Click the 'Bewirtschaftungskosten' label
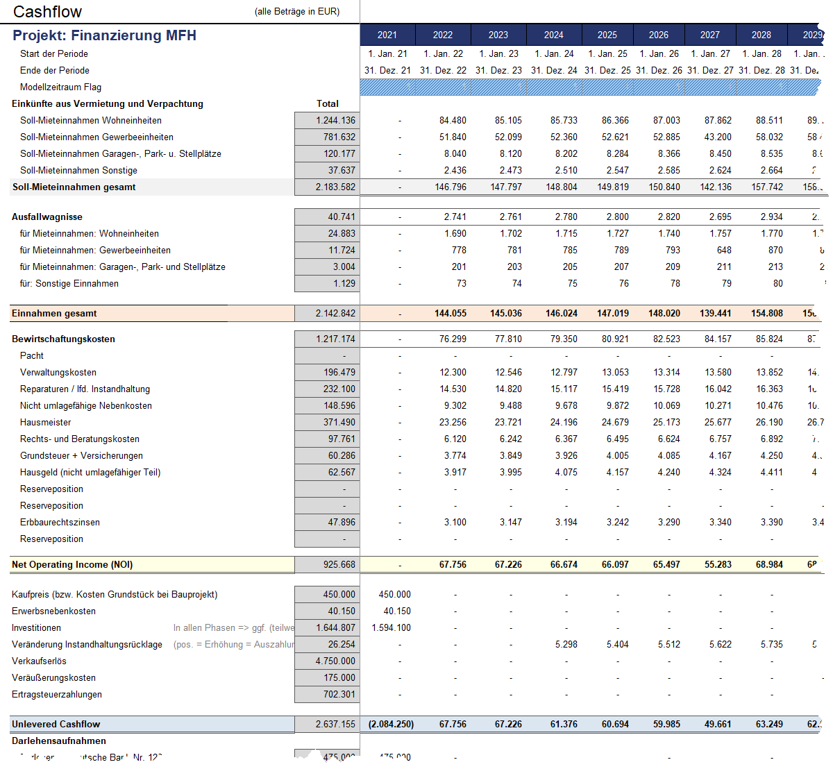 click(63, 339)
